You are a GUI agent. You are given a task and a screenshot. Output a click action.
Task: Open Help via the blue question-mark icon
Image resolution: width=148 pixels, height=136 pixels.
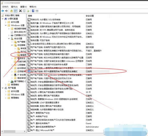[x=33, y=11]
